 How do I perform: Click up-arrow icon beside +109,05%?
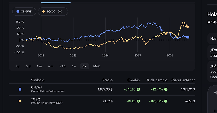tap(166, 101)
